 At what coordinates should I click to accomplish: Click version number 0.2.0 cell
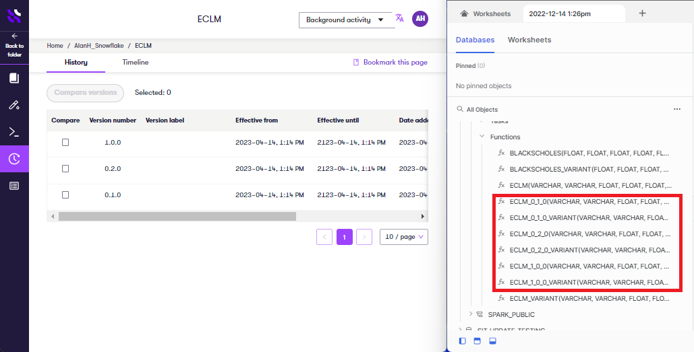click(x=113, y=169)
